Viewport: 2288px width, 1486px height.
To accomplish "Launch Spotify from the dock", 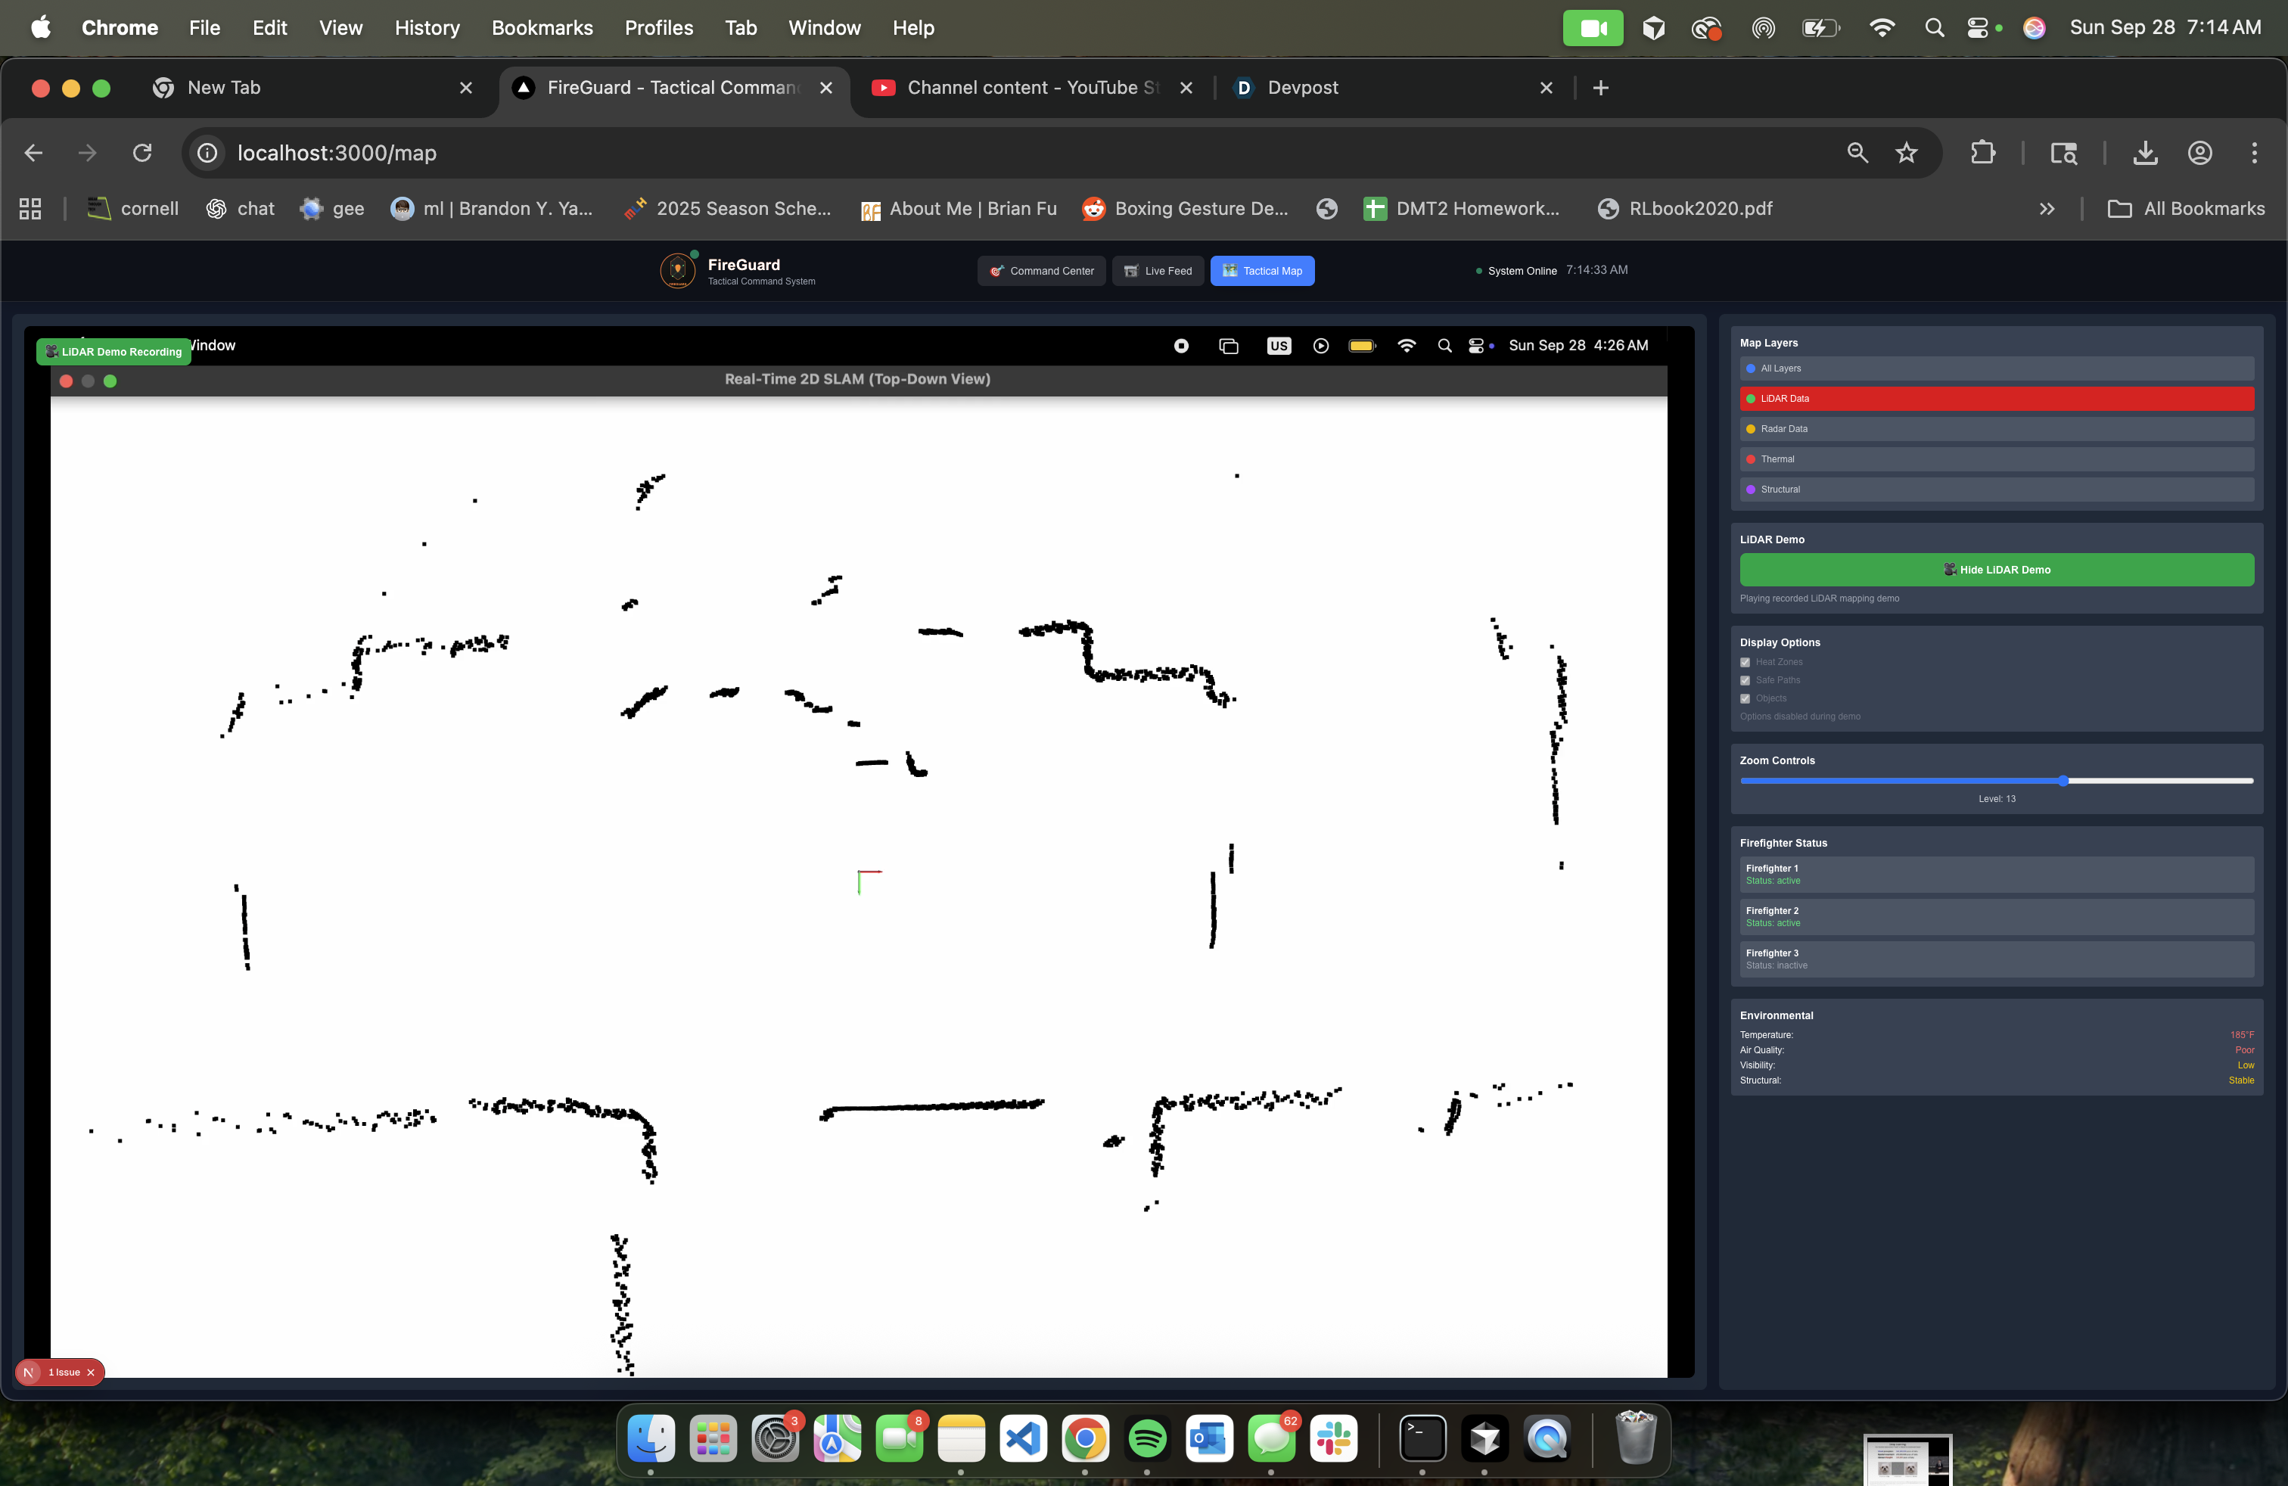I will 1147,1439.
